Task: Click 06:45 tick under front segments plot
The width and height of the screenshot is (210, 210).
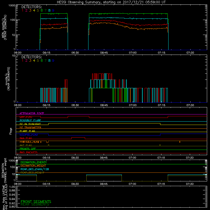Action: [104, 53]
